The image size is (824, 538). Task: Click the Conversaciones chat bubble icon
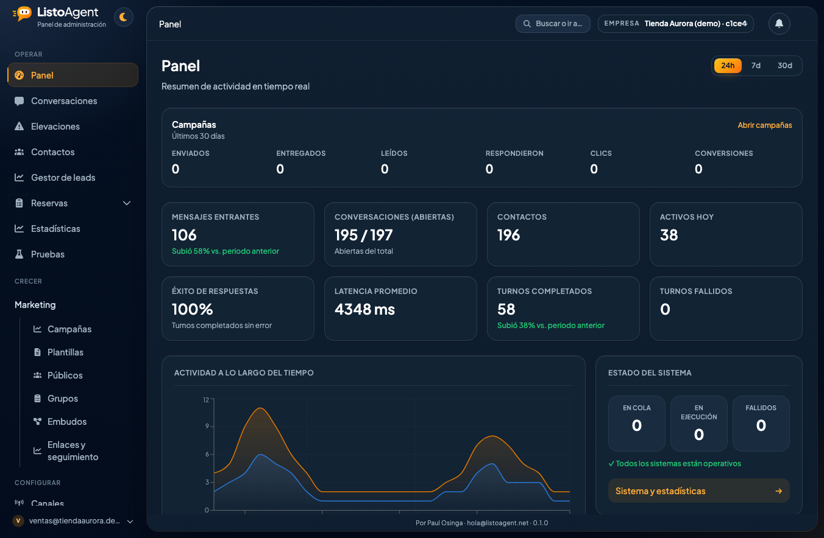coord(19,101)
